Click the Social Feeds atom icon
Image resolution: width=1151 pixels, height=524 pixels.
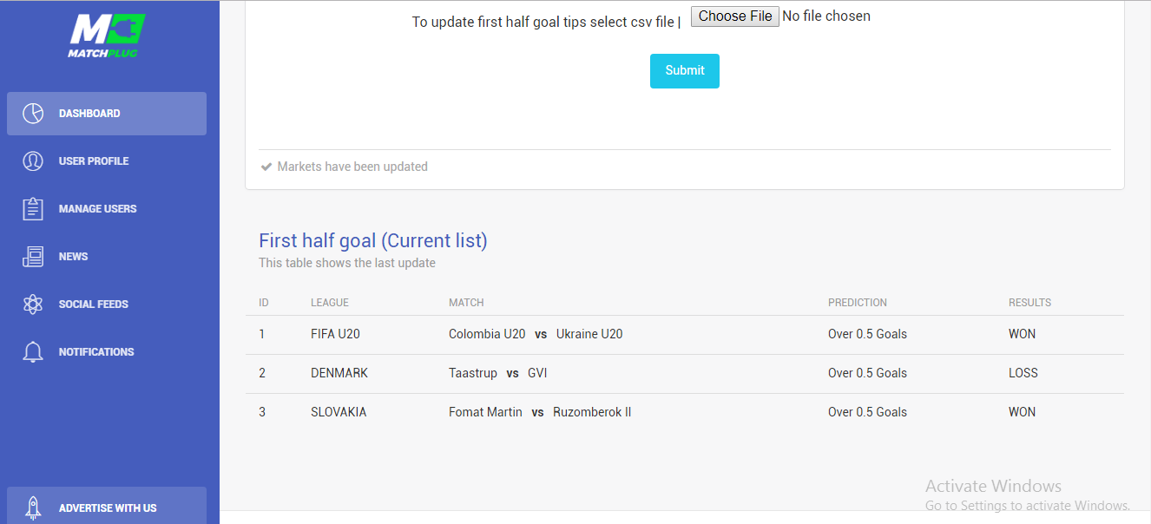[x=33, y=305]
